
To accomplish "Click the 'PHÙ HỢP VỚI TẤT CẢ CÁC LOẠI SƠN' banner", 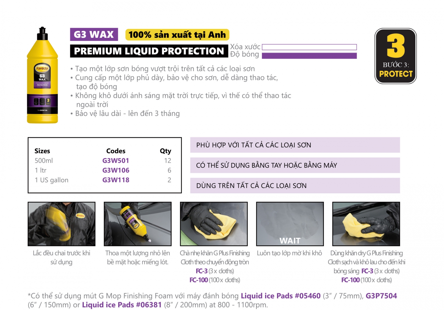I will pos(295,145).
